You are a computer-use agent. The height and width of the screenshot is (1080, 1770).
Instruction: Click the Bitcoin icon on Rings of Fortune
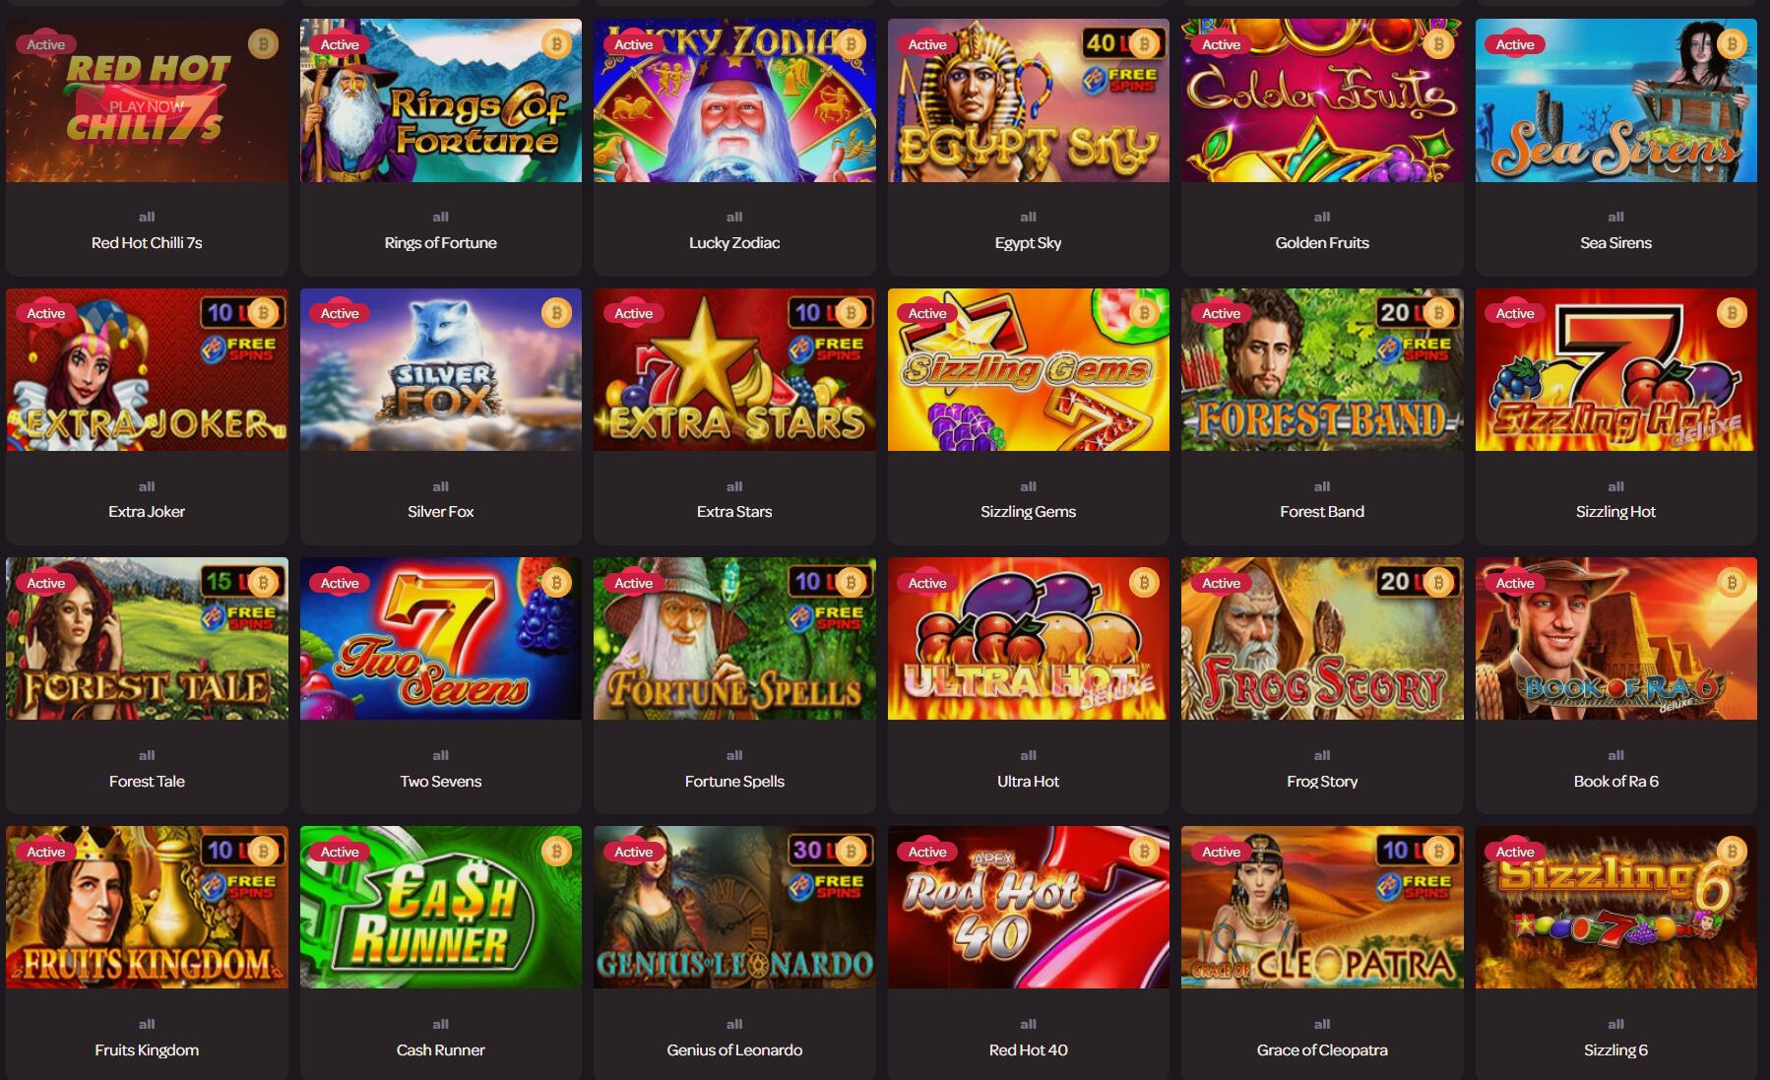[556, 44]
